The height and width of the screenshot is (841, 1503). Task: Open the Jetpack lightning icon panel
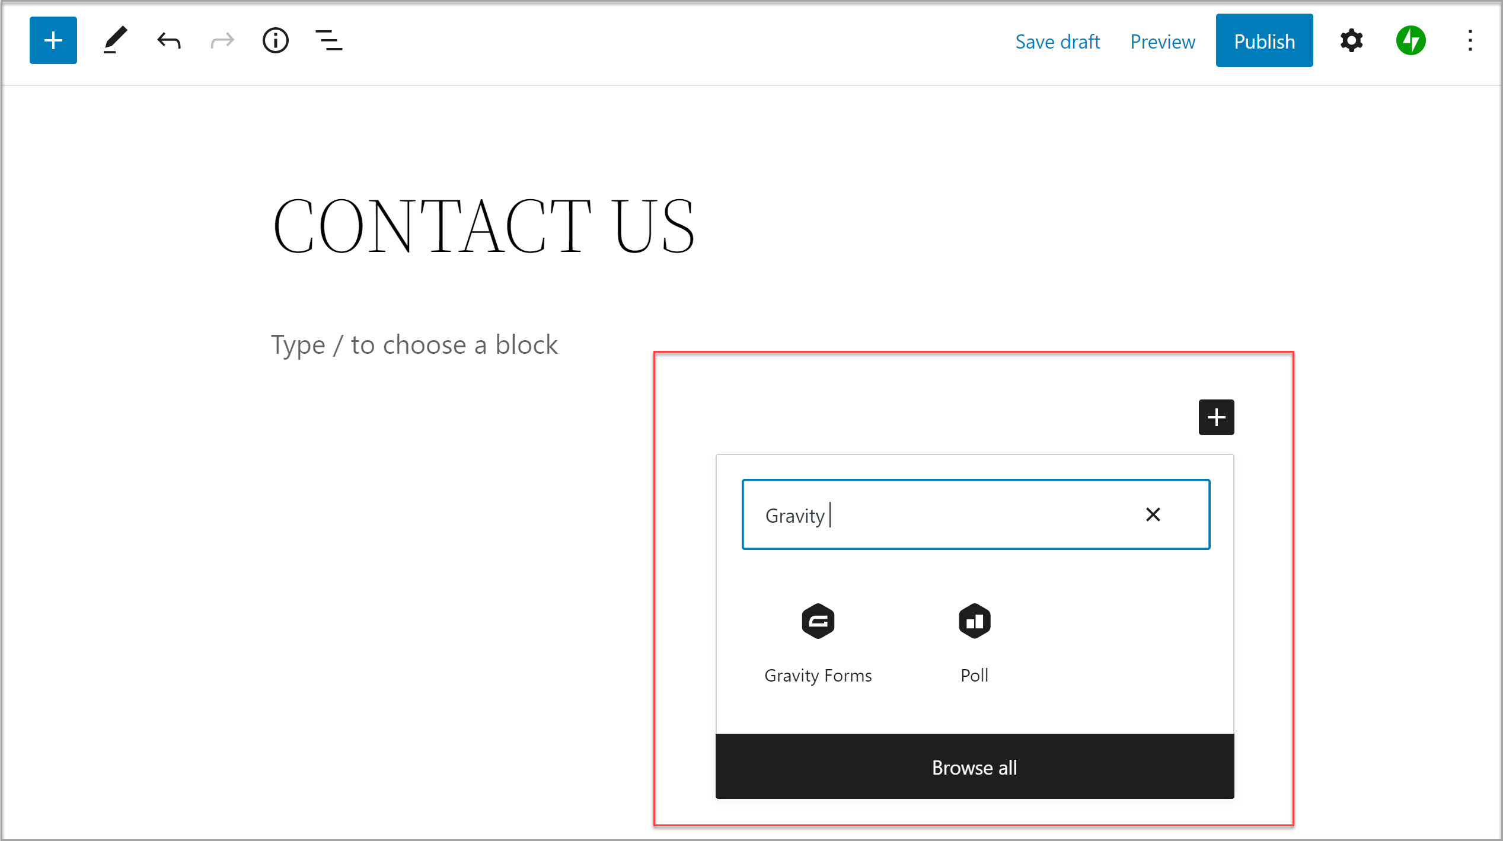[x=1411, y=41]
